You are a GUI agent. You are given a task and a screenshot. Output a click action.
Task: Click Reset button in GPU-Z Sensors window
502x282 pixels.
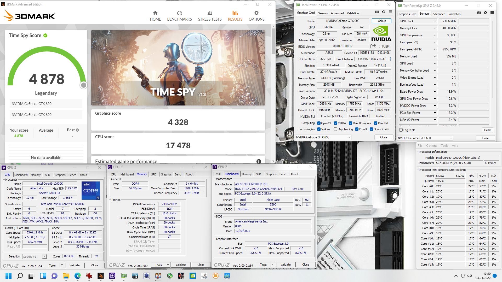pyautogui.click(x=488, y=130)
